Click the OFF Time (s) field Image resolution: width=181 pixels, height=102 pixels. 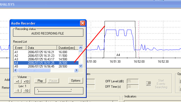[x=133, y=87]
